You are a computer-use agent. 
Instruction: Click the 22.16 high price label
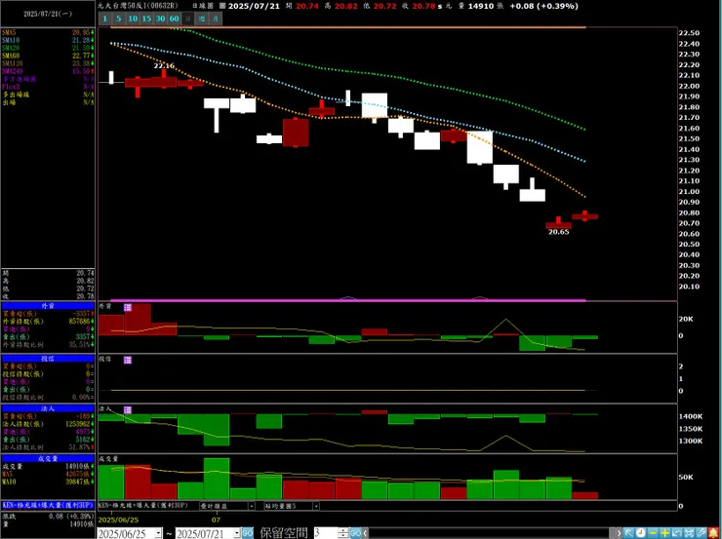(x=164, y=65)
